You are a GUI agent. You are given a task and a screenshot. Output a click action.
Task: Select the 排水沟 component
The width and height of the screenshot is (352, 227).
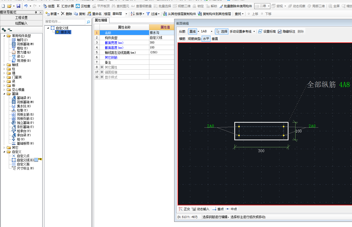pos(63,32)
